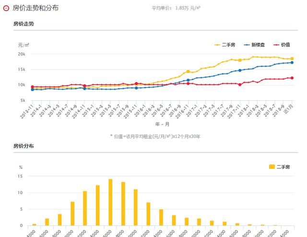Click the red 价值 marker at 2015-11
Viewport: 307px width, 237px height.
point(136,83)
